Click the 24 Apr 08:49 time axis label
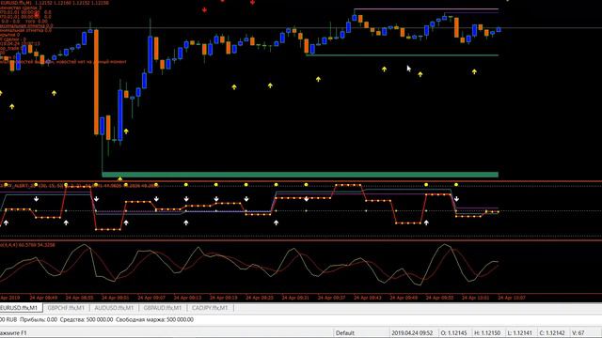Screen dimensions: 602x338 pyautogui.click(x=43, y=298)
